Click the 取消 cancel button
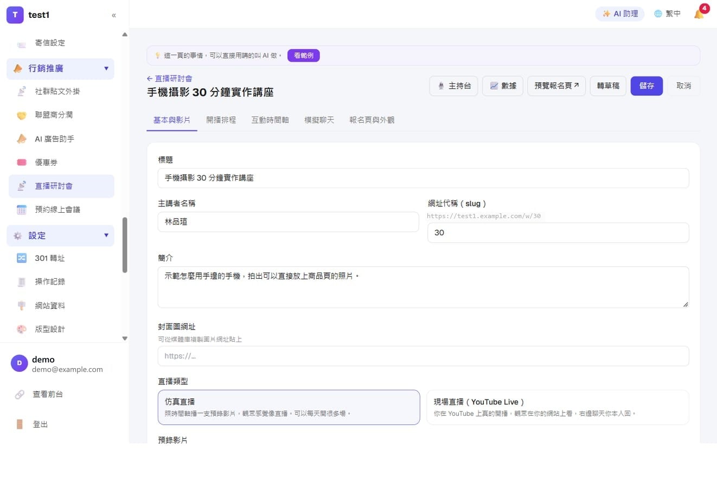 [x=683, y=86]
